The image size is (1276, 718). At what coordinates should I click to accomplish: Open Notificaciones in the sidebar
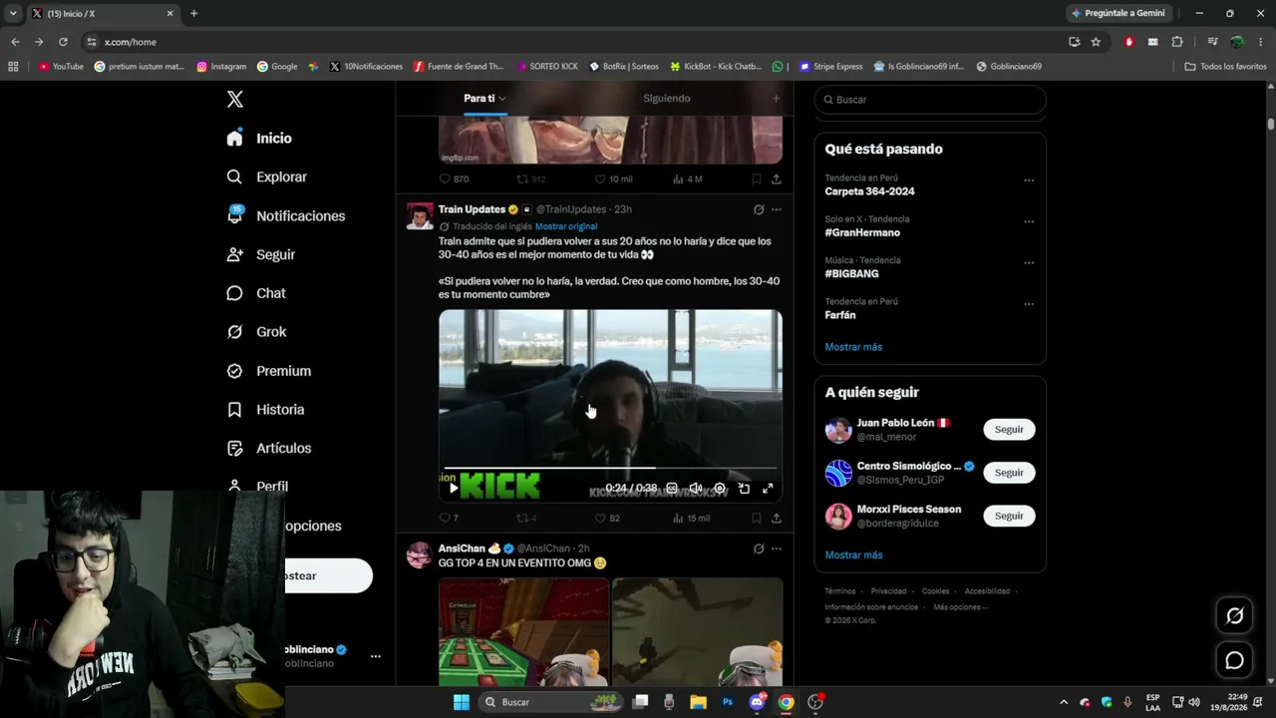(285, 215)
